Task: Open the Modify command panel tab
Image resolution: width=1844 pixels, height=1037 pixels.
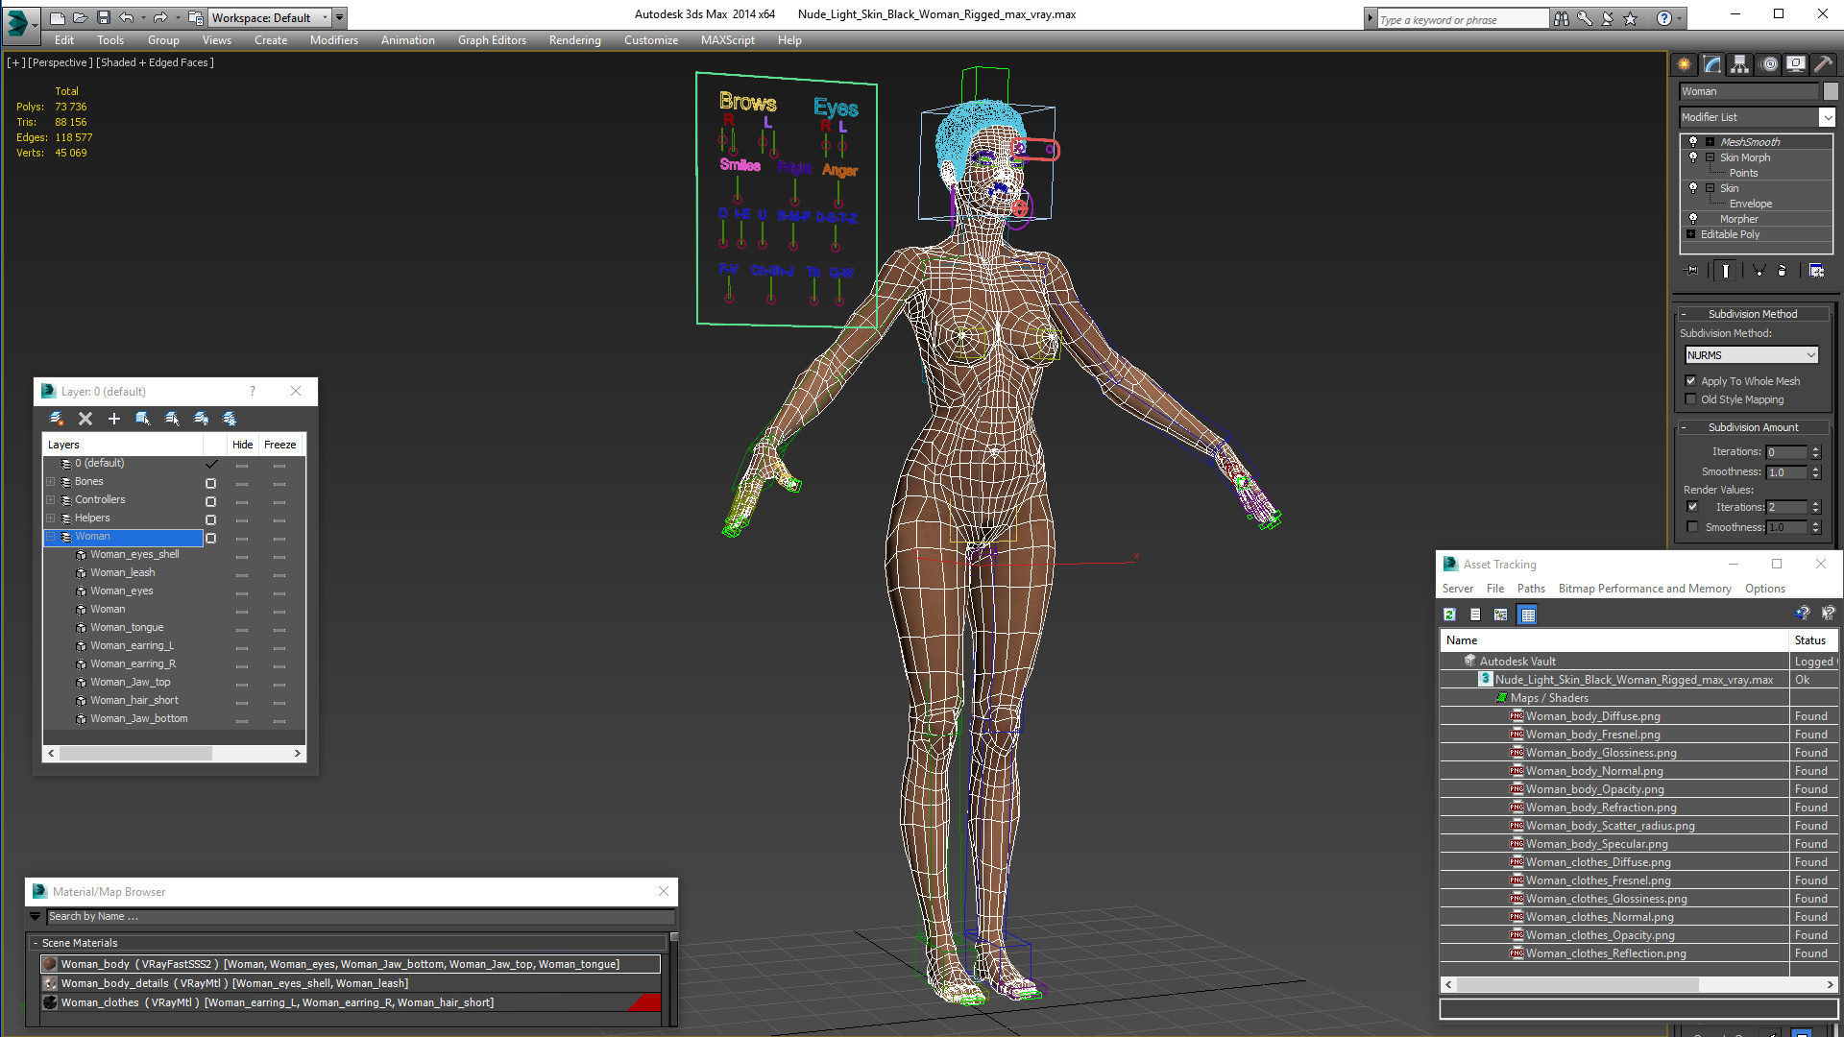Action: pyautogui.click(x=1712, y=64)
